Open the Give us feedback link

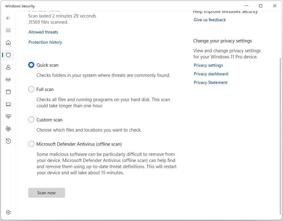coord(209,20)
